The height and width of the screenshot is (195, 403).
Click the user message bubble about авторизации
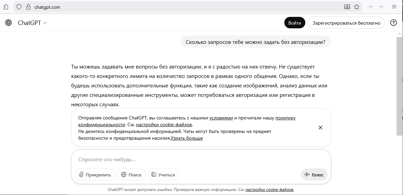(255, 41)
